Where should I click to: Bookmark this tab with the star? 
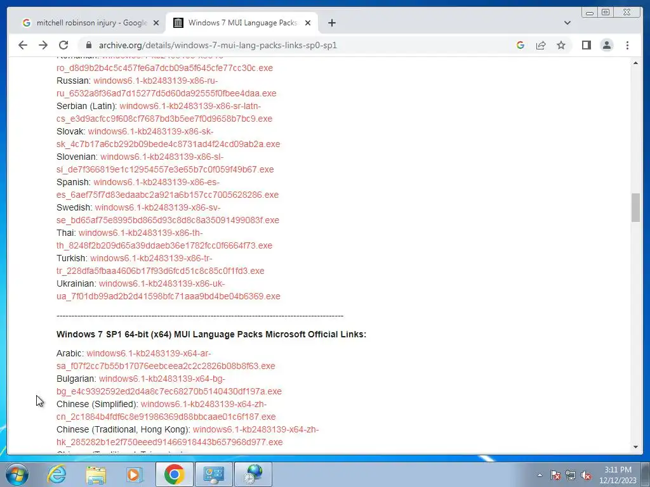click(561, 45)
